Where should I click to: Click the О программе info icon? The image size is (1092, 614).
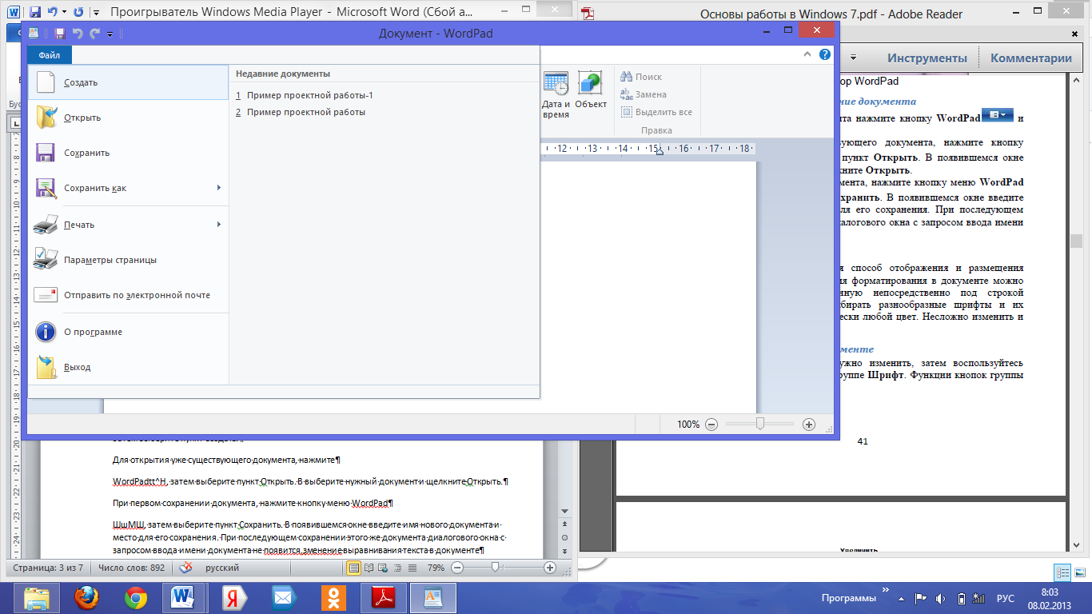click(46, 332)
